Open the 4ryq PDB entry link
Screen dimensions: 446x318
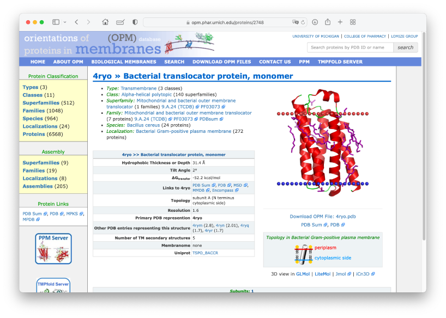pos(244,225)
